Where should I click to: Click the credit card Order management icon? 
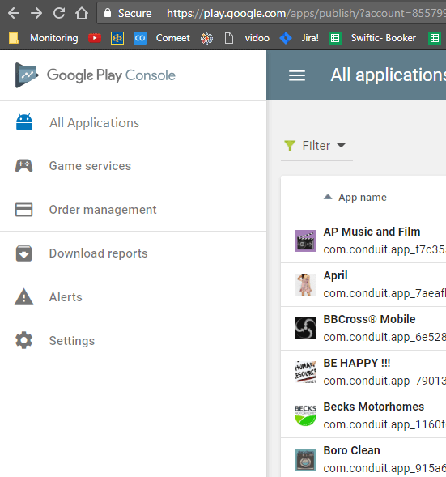tap(24, 210)
